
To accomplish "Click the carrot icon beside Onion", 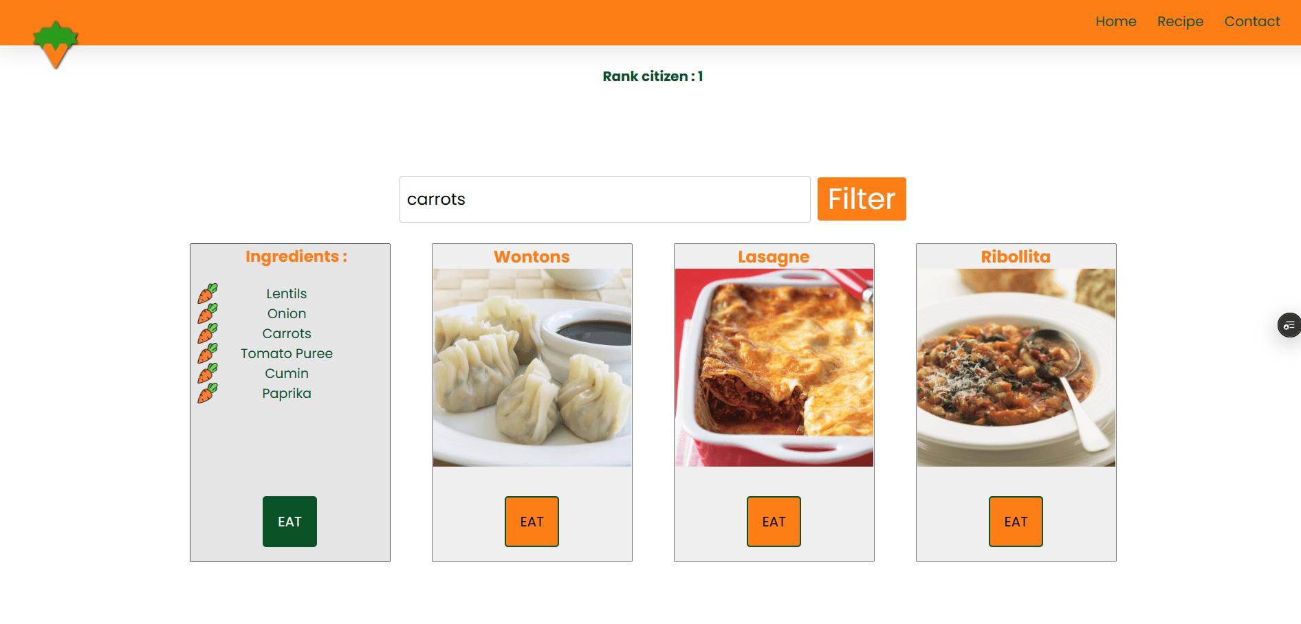I will tap(208, 313).
